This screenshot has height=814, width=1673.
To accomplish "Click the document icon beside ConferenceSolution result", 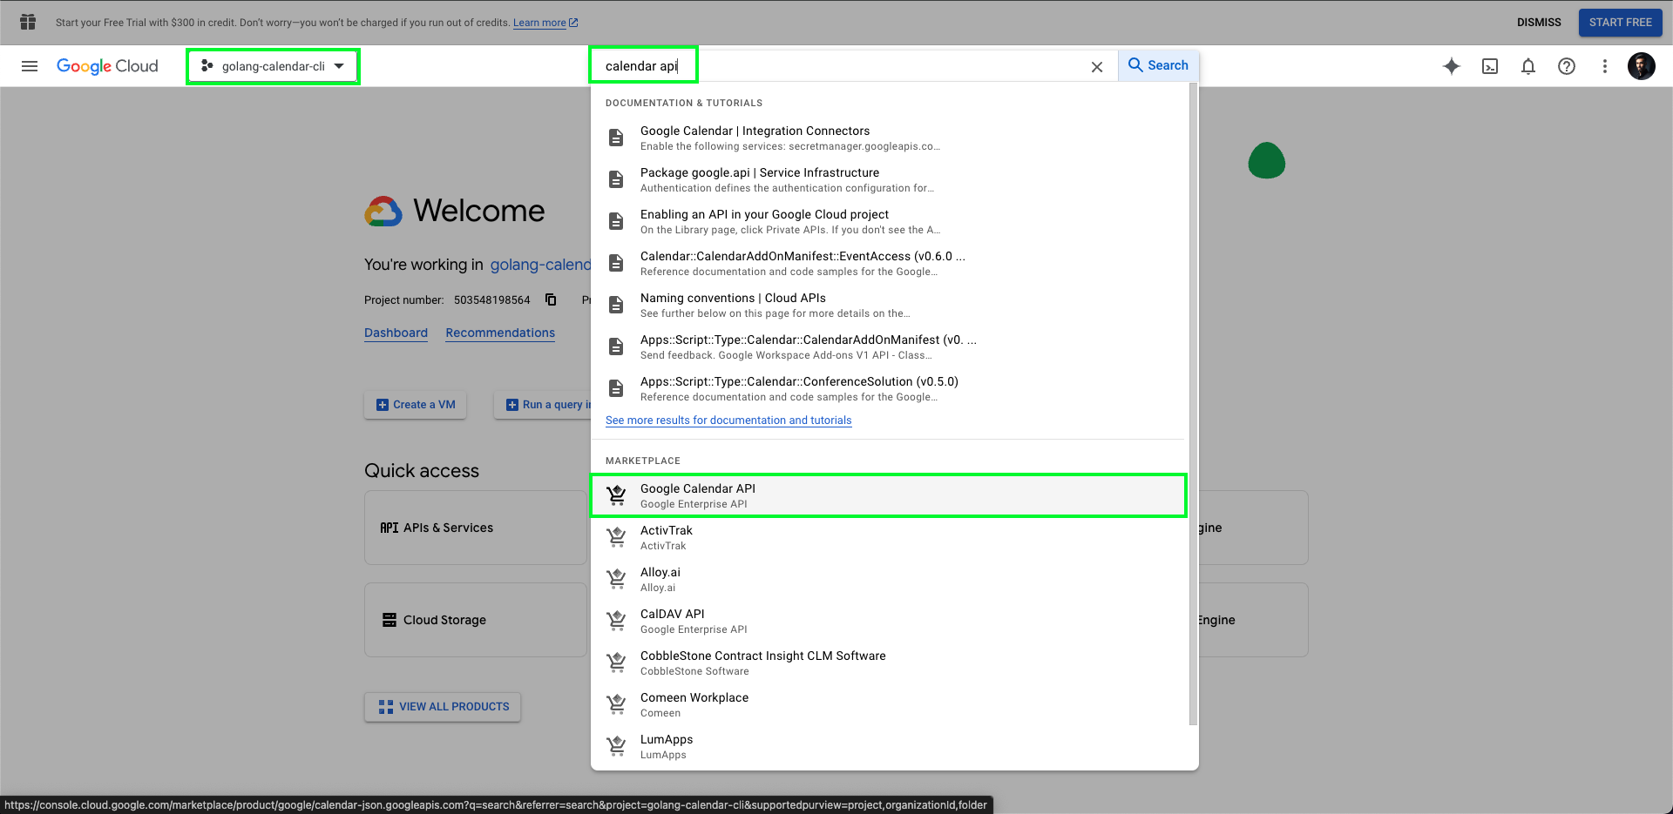I will coord(616,388).
